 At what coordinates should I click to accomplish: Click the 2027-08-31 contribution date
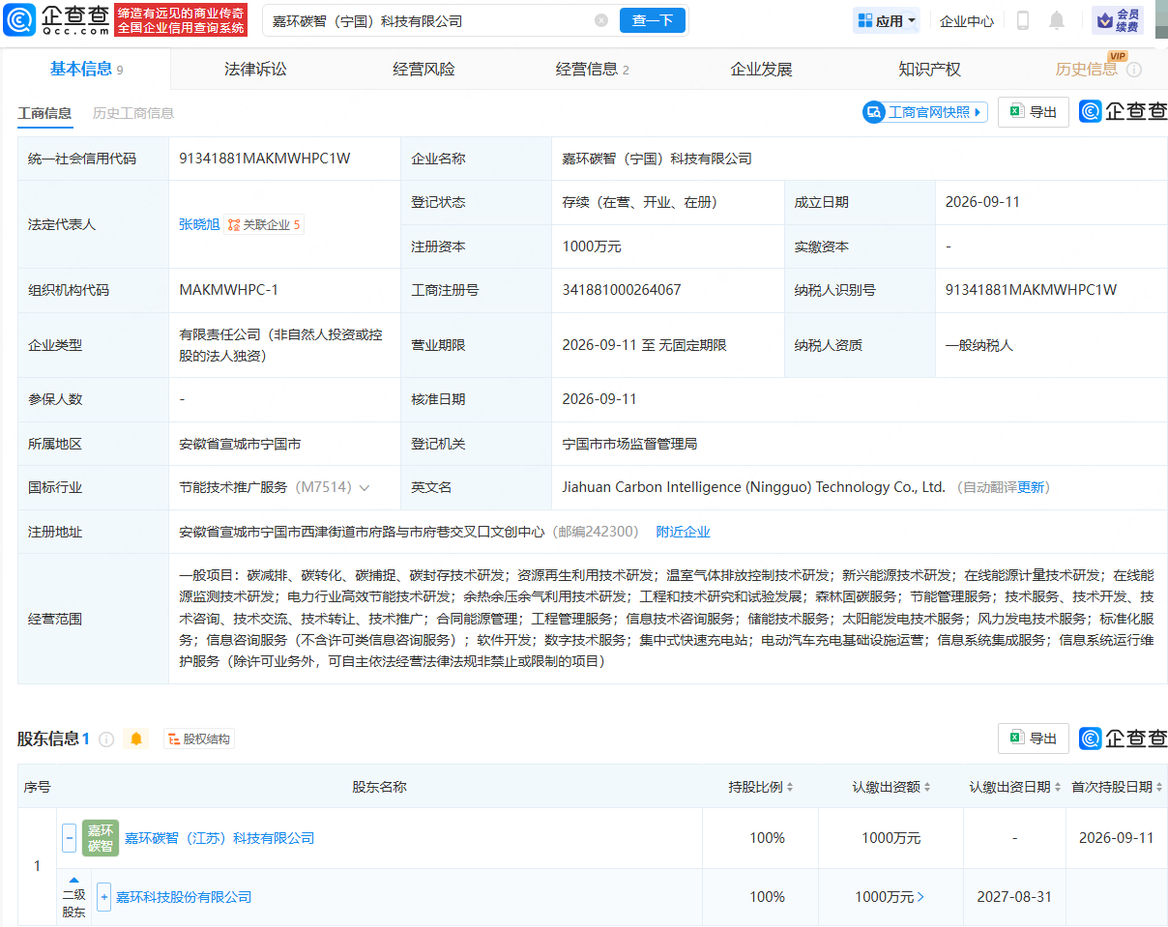coord(1014,897)
